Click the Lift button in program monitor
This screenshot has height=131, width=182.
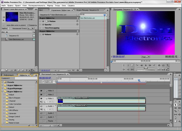pos(159,69)
